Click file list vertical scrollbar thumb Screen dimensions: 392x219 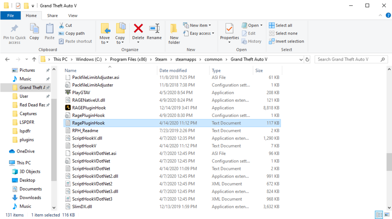pos(389,162)
